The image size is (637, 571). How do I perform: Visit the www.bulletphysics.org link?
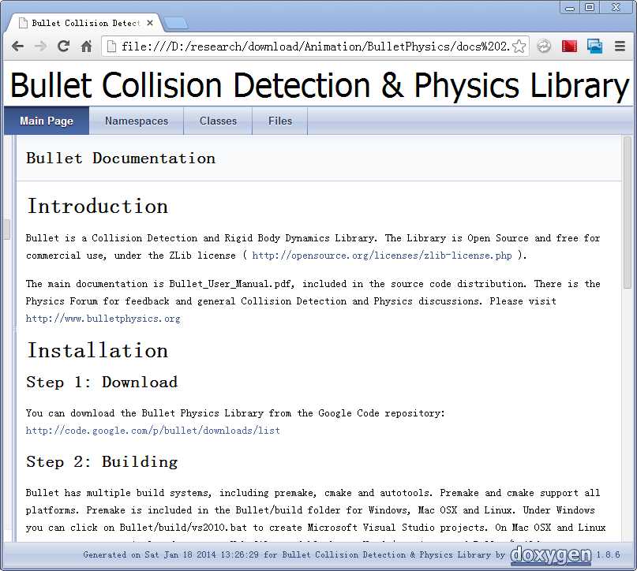pos(103,319)
